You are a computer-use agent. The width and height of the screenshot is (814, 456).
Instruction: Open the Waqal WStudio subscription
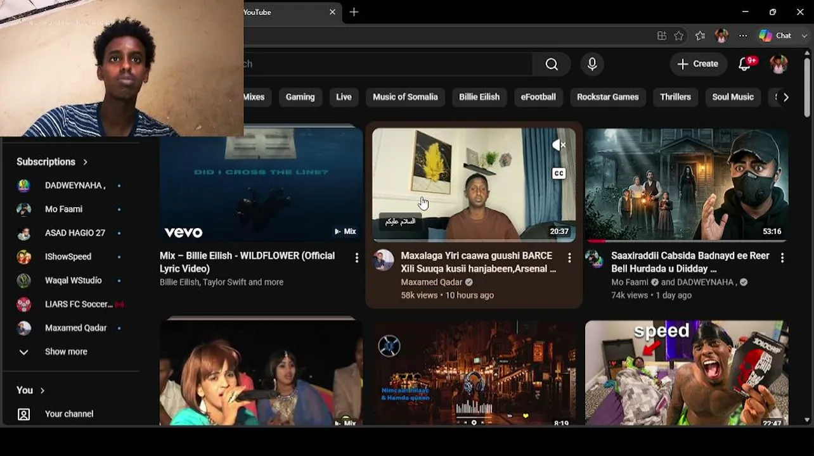click(70, 281)
